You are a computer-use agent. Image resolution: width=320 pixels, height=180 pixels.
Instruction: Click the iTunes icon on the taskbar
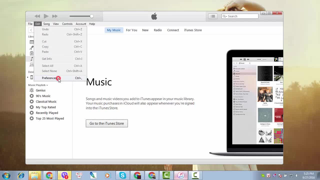click(181, 175)
